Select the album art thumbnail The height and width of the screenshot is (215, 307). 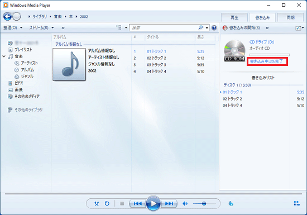click(69, 64)
